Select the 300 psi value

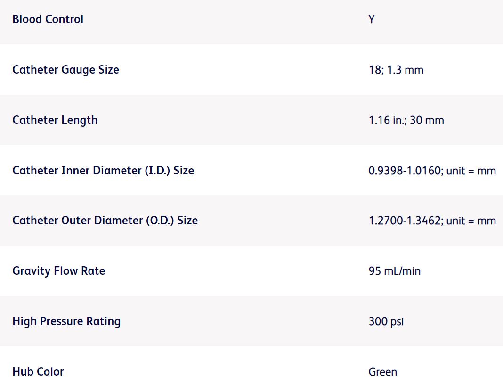[x=386, y=322]
